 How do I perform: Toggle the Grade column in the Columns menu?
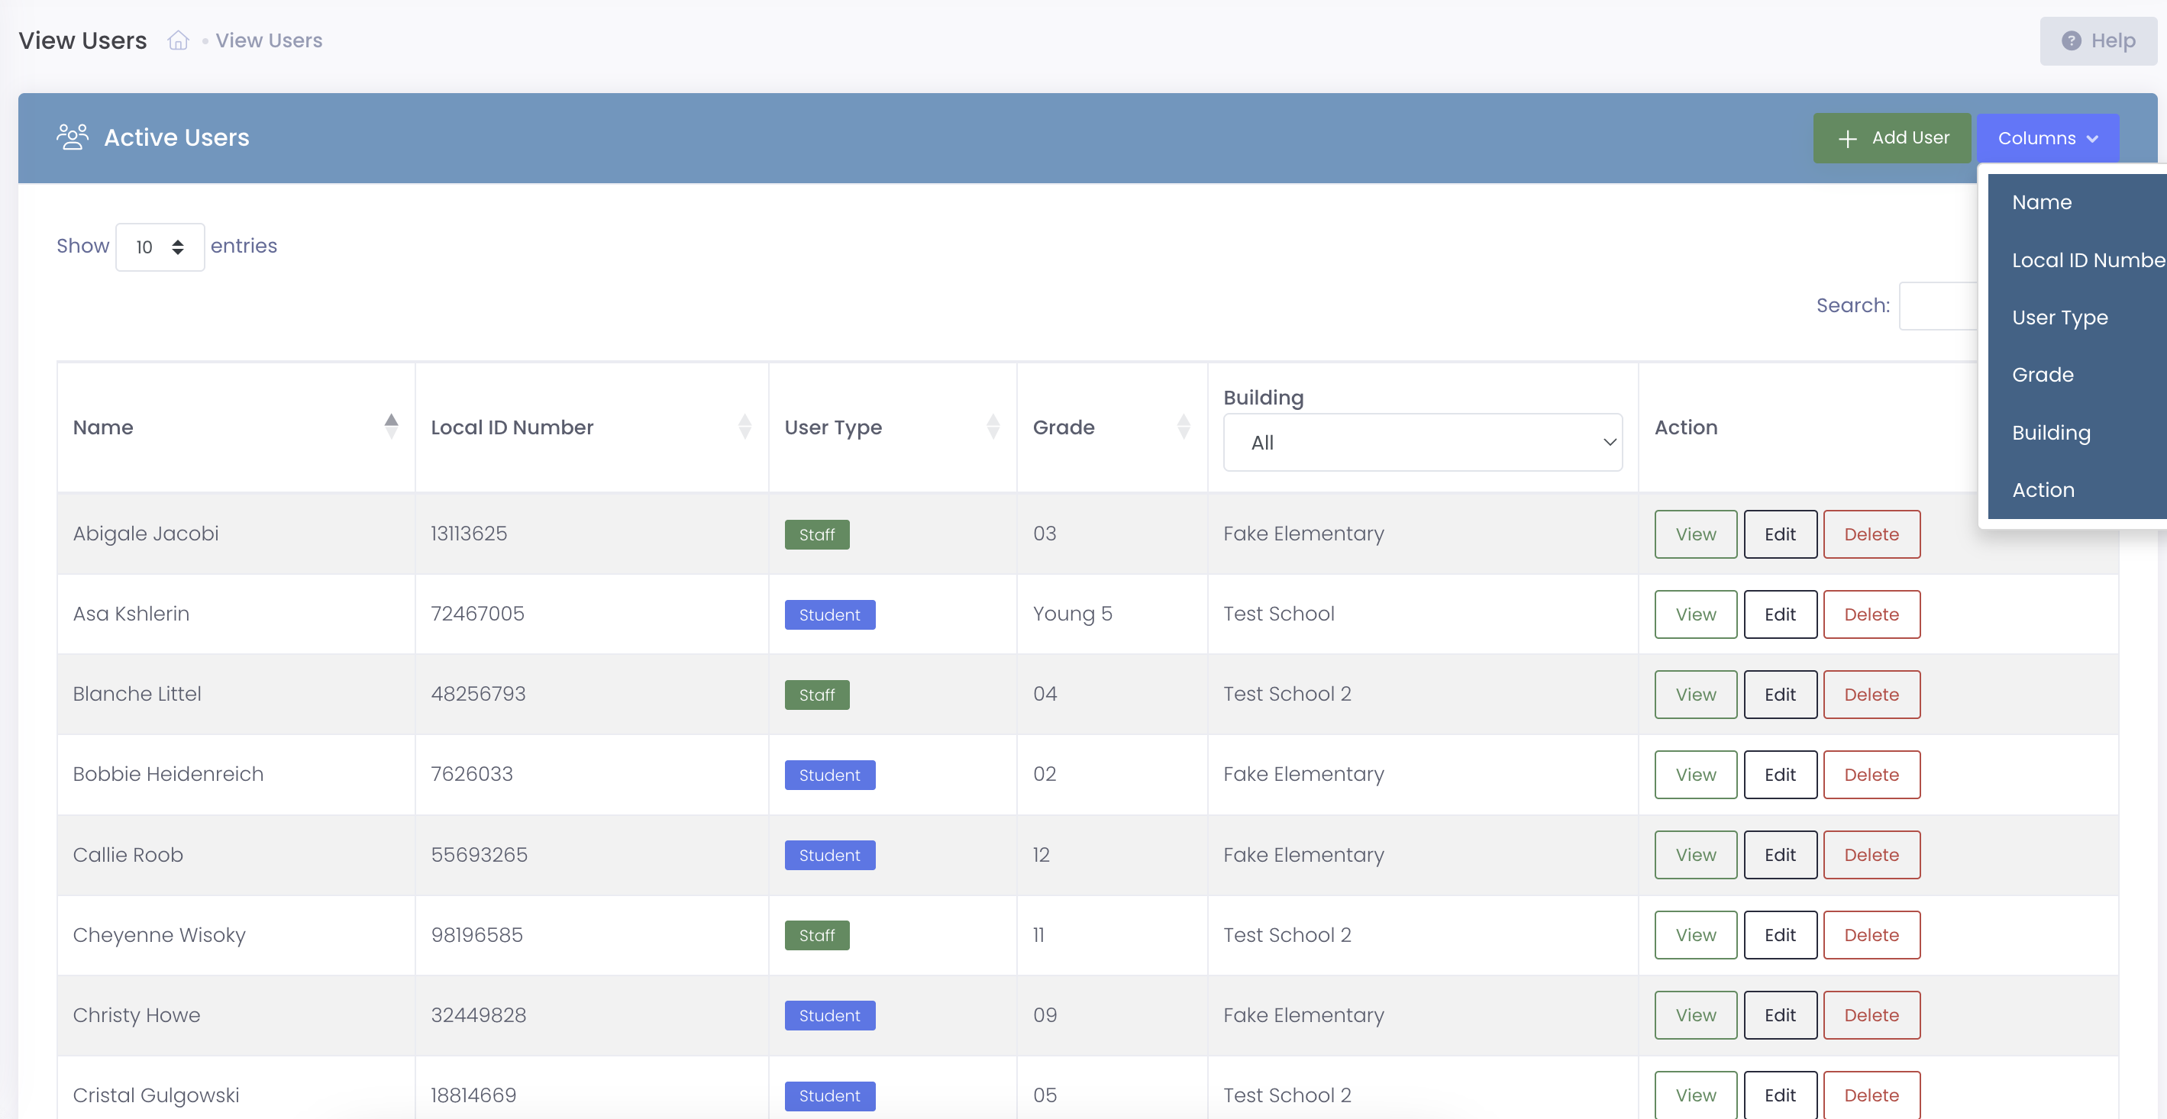pyautogui.click(x=2043, y=375)
